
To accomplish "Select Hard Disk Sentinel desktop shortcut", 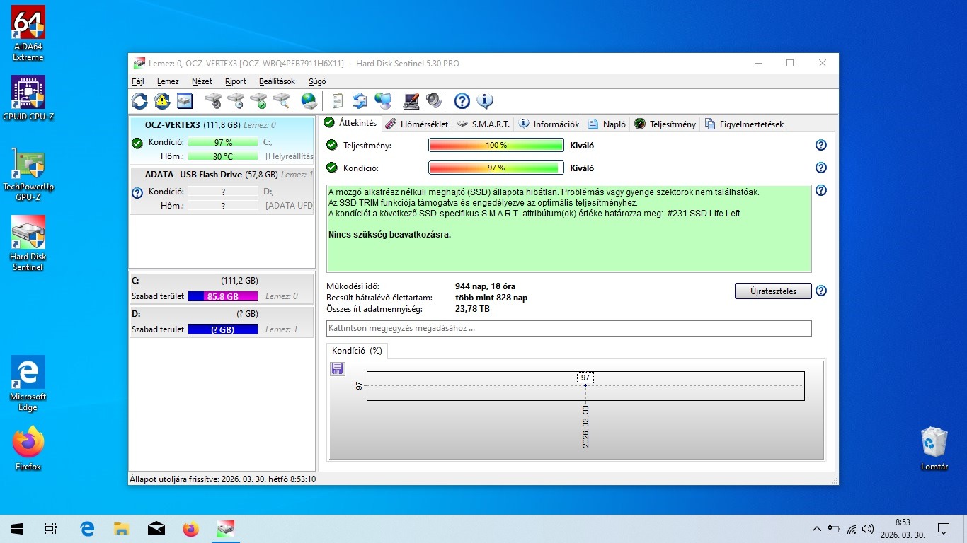I will [x=28, y=244].
